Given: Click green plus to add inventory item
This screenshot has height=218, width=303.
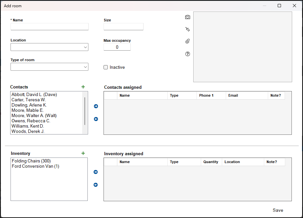Looking at the screenshot, I should click(83, 153).
